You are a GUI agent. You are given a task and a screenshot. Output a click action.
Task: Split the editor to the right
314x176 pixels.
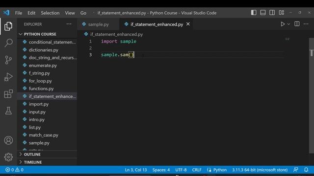coord(297,24)
